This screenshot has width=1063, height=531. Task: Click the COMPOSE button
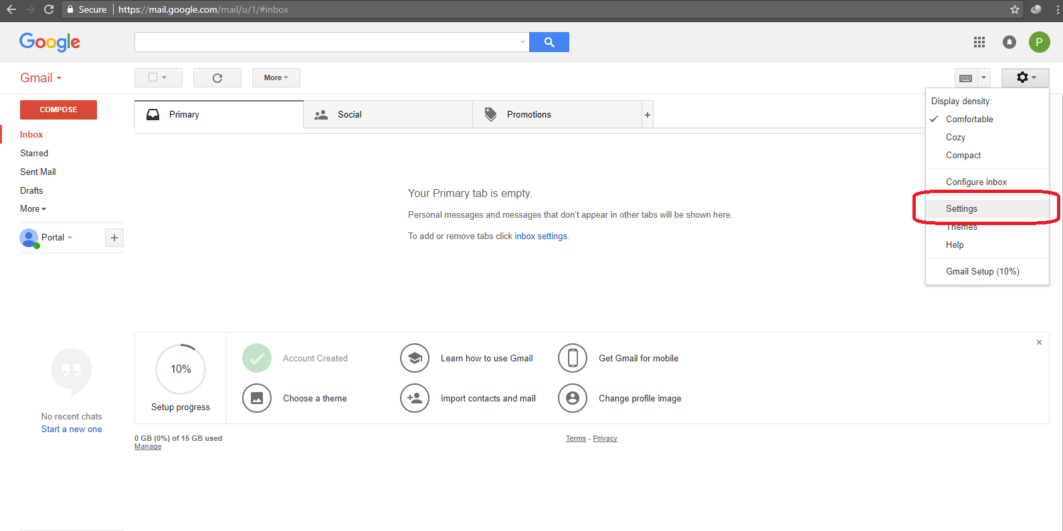click(x=58, y=110)
